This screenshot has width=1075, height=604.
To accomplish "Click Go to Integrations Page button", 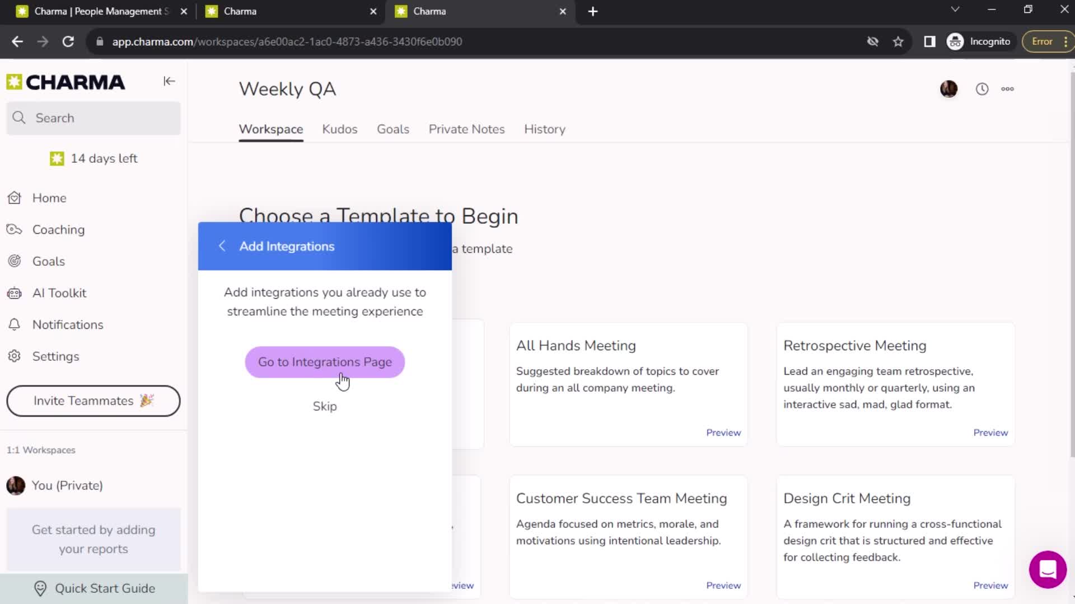I will (x=325, y=362).
